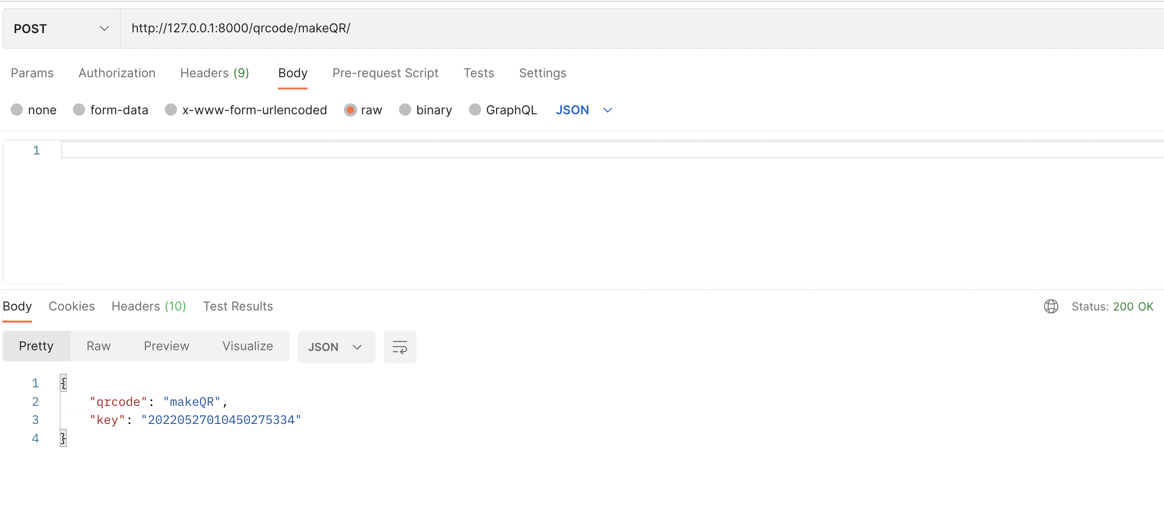This screenshot has width=1164, height=524.
Task: Choose x-www-form-urlencoded body type
Action: (171, 110)
